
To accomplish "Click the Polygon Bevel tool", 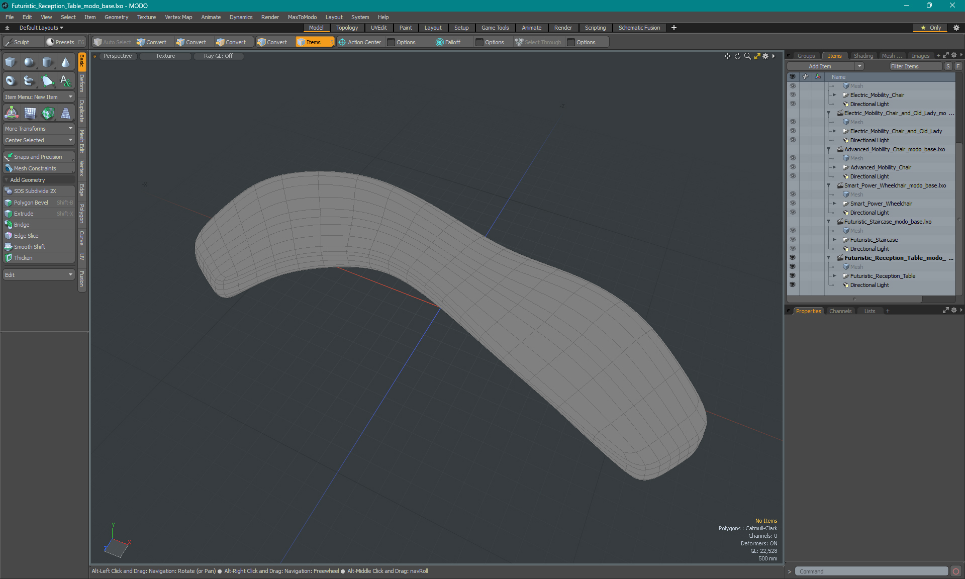I will (31, 203).
